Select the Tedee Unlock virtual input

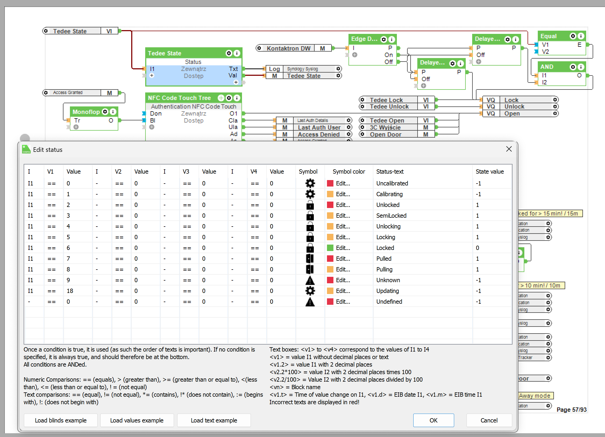tap(397, 106)
